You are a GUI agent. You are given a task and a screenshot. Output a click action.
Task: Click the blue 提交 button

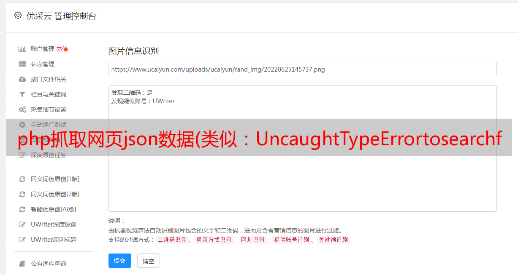point(120,261)
